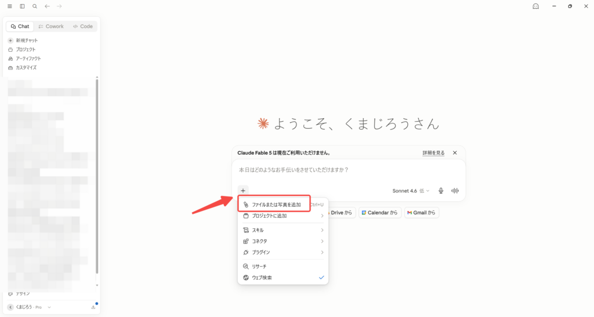This screenshot has width=594, height=317.
Task: Expand the コネクタ submenu
Action: click(x=283, y=241)
